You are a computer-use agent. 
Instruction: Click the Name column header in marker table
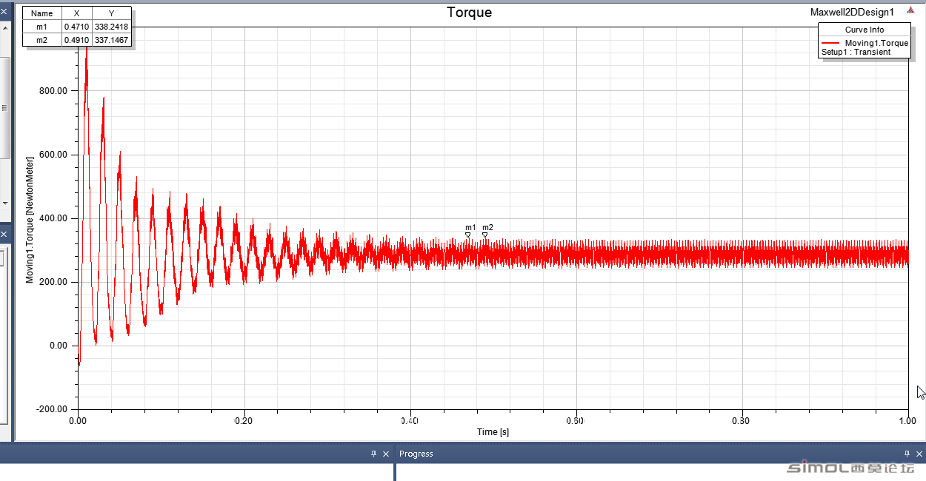[42, 13]
